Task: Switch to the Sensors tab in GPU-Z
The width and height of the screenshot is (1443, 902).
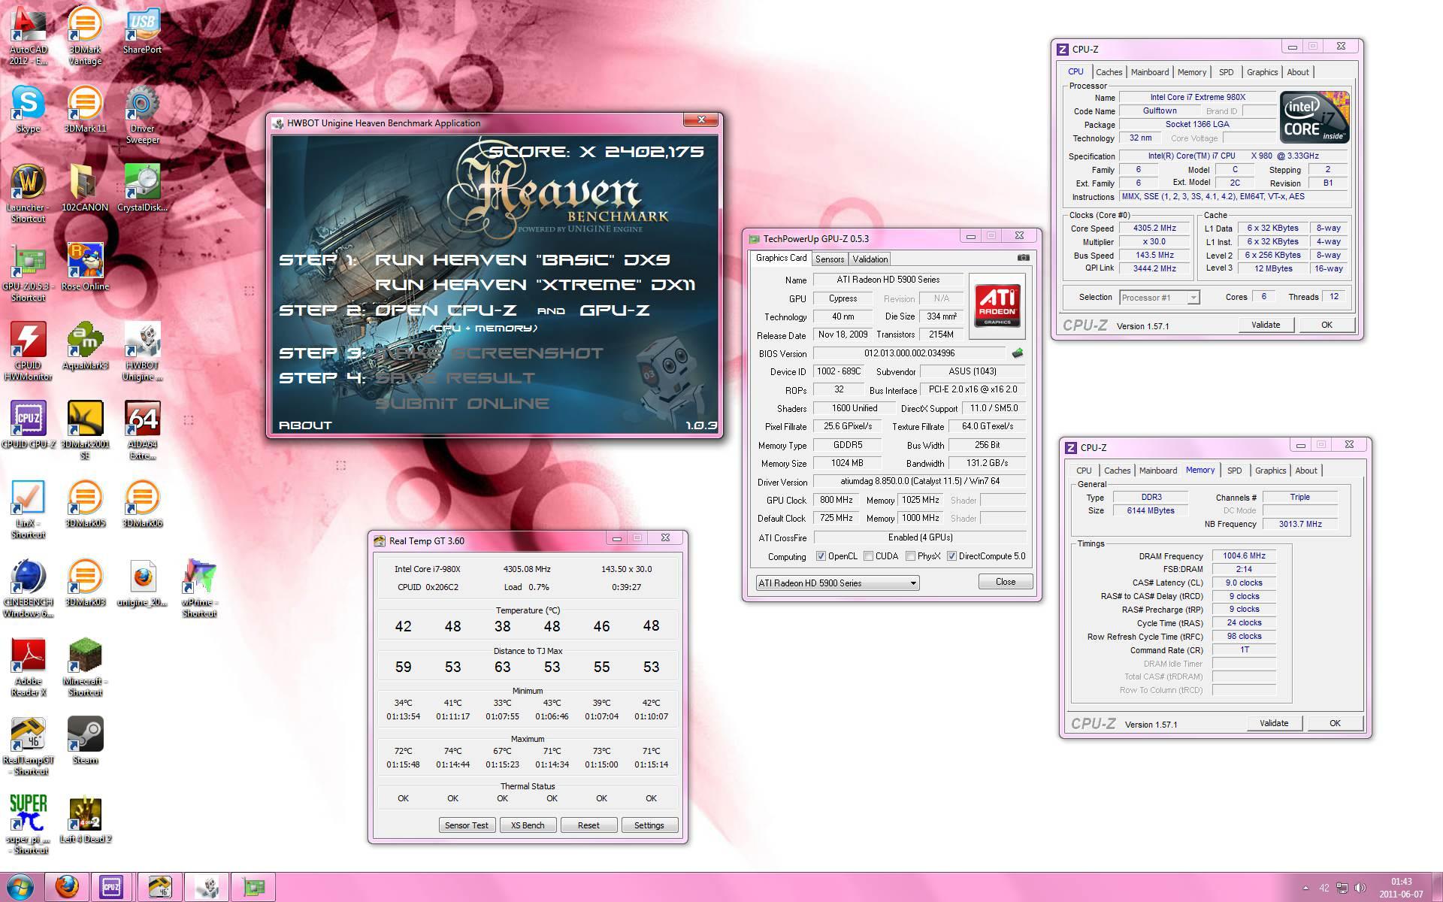Action: (x=830, y=259)
